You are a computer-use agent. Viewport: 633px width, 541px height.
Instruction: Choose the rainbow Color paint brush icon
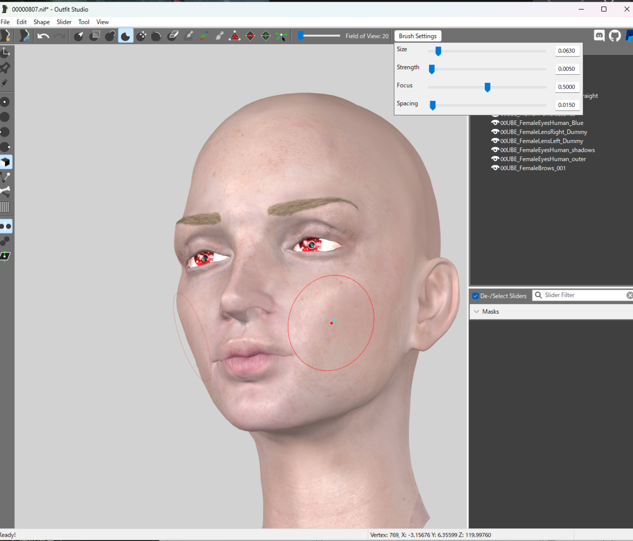[204, 36]
